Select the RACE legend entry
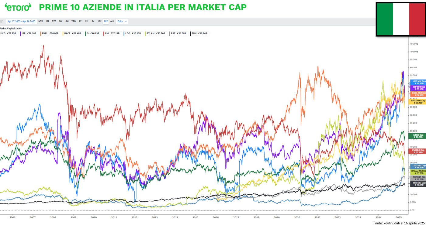The height and width of the screenshot is (225, 426). tap(73, 33)
